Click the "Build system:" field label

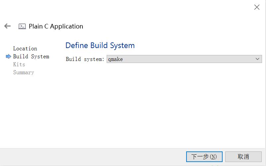[85, 59]
